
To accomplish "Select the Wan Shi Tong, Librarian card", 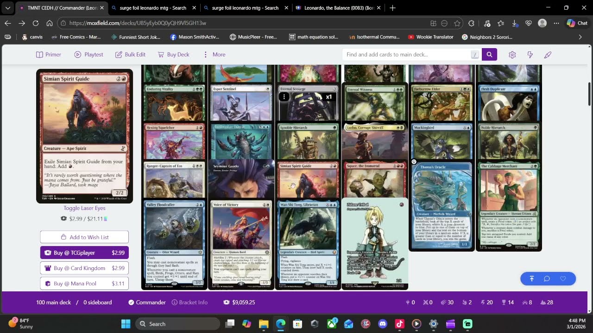I will point(308,245).
